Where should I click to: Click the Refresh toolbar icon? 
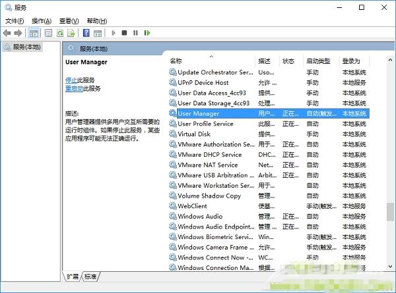pyautogui.click(x=60, y=32)
